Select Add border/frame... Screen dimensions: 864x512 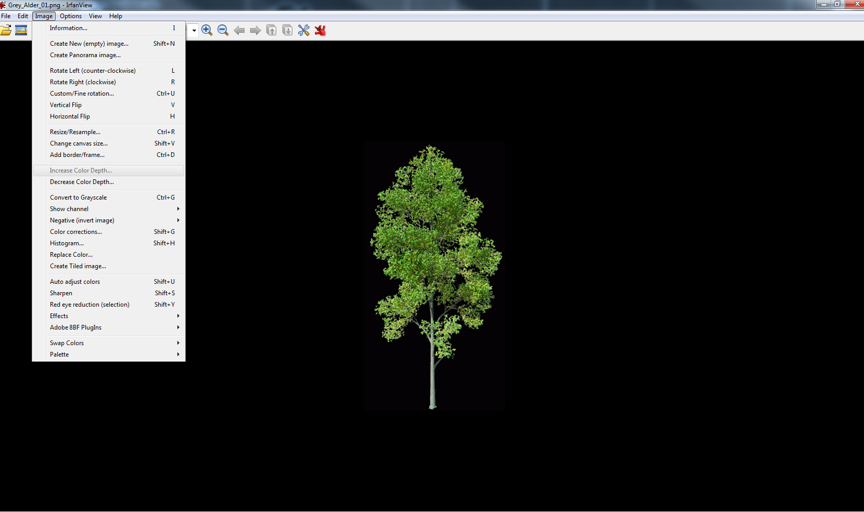pos(109,155)
